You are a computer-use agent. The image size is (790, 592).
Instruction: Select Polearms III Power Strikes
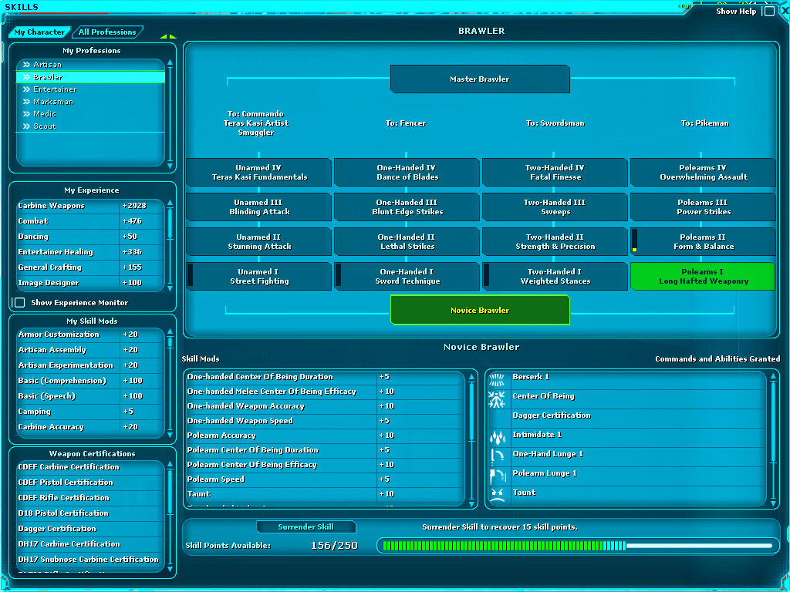[703, 207]
